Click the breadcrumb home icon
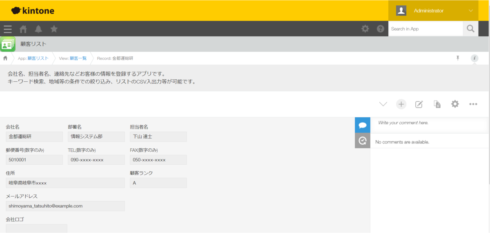 point(5,58)
